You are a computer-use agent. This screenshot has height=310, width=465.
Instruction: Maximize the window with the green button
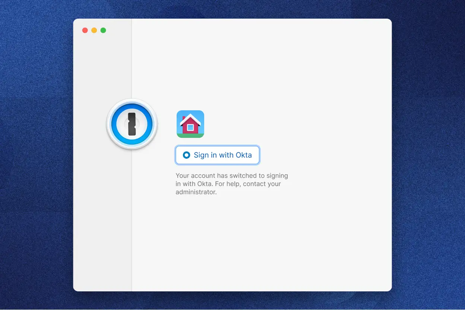(x=103, y=30)
